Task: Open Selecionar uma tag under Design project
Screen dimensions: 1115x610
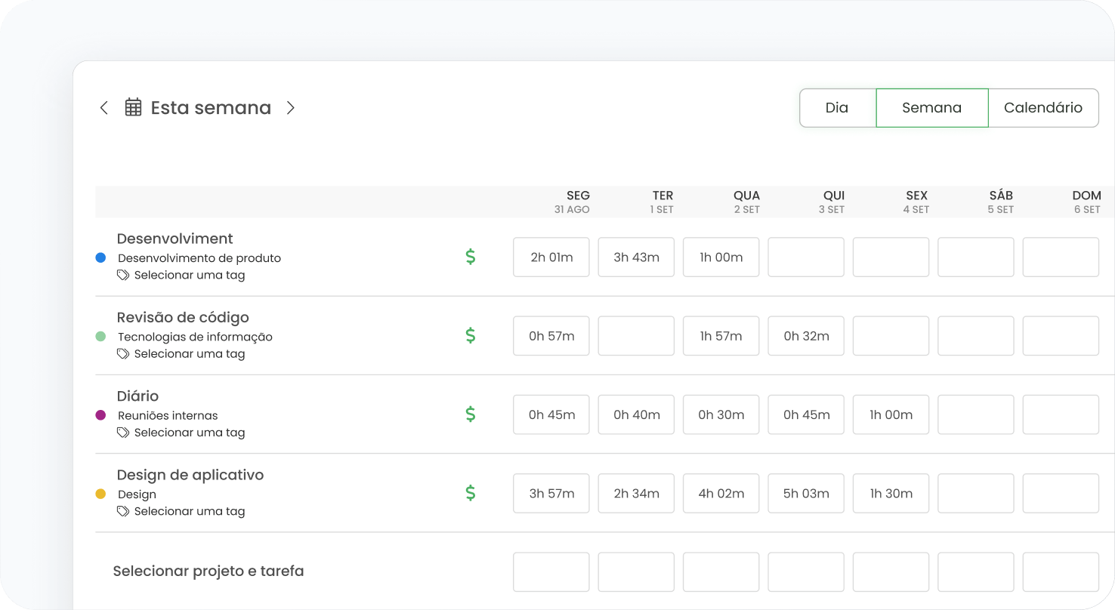Action: click(189, 511)
